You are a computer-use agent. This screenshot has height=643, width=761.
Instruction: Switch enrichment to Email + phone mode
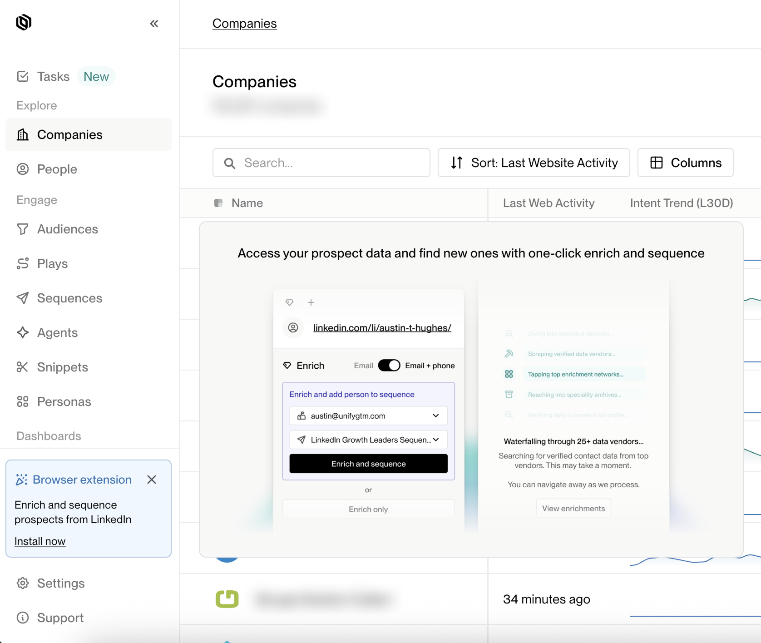[x=389, y=365]
